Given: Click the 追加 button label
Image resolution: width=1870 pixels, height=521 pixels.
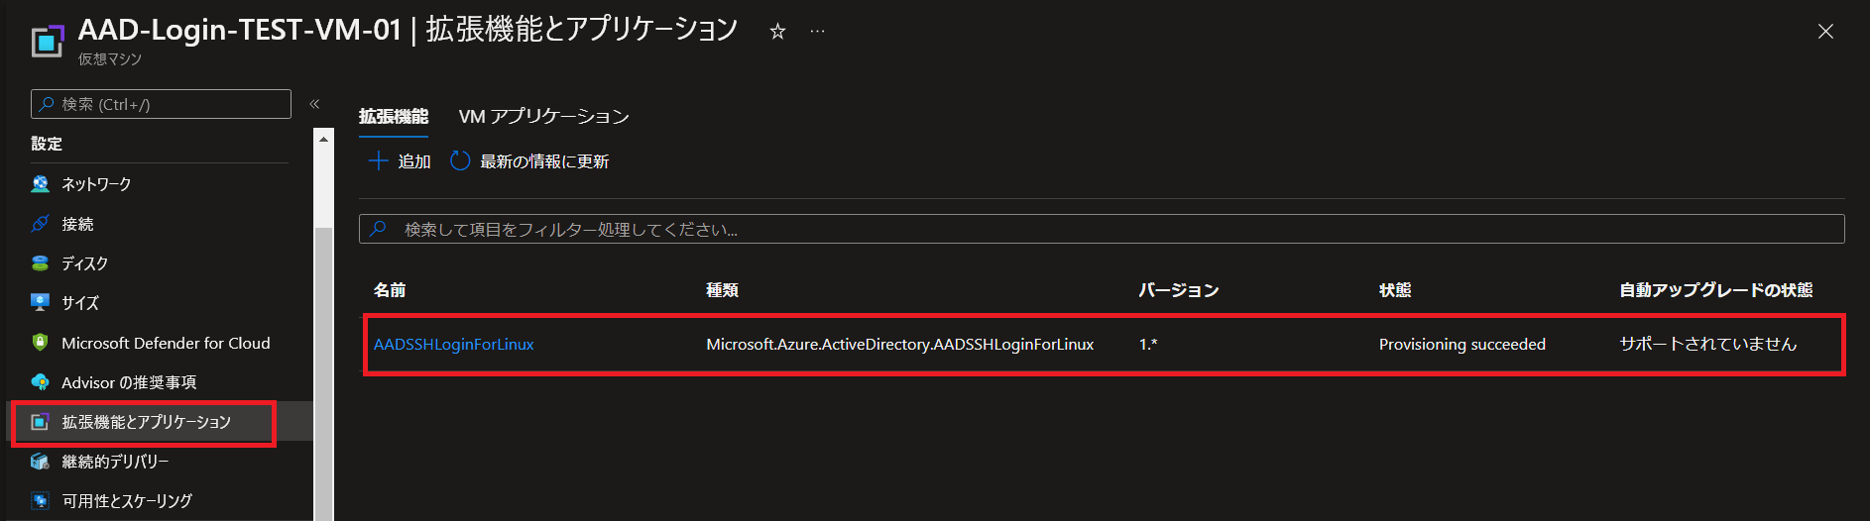Looking at the screenshot, I should point(414,161).
